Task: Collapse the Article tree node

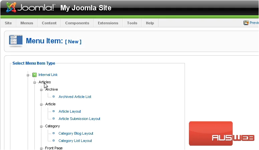Action: [41, 104]
